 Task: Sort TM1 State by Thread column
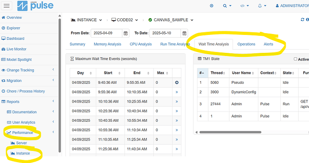219,73
